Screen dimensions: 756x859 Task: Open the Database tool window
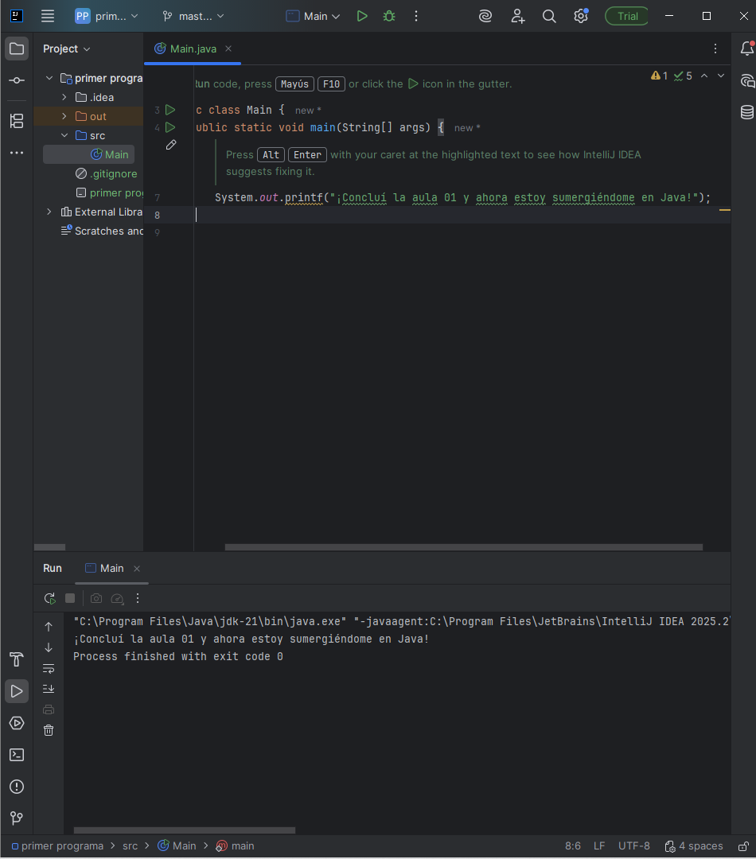pyautogui.click(x=746, y=112)
